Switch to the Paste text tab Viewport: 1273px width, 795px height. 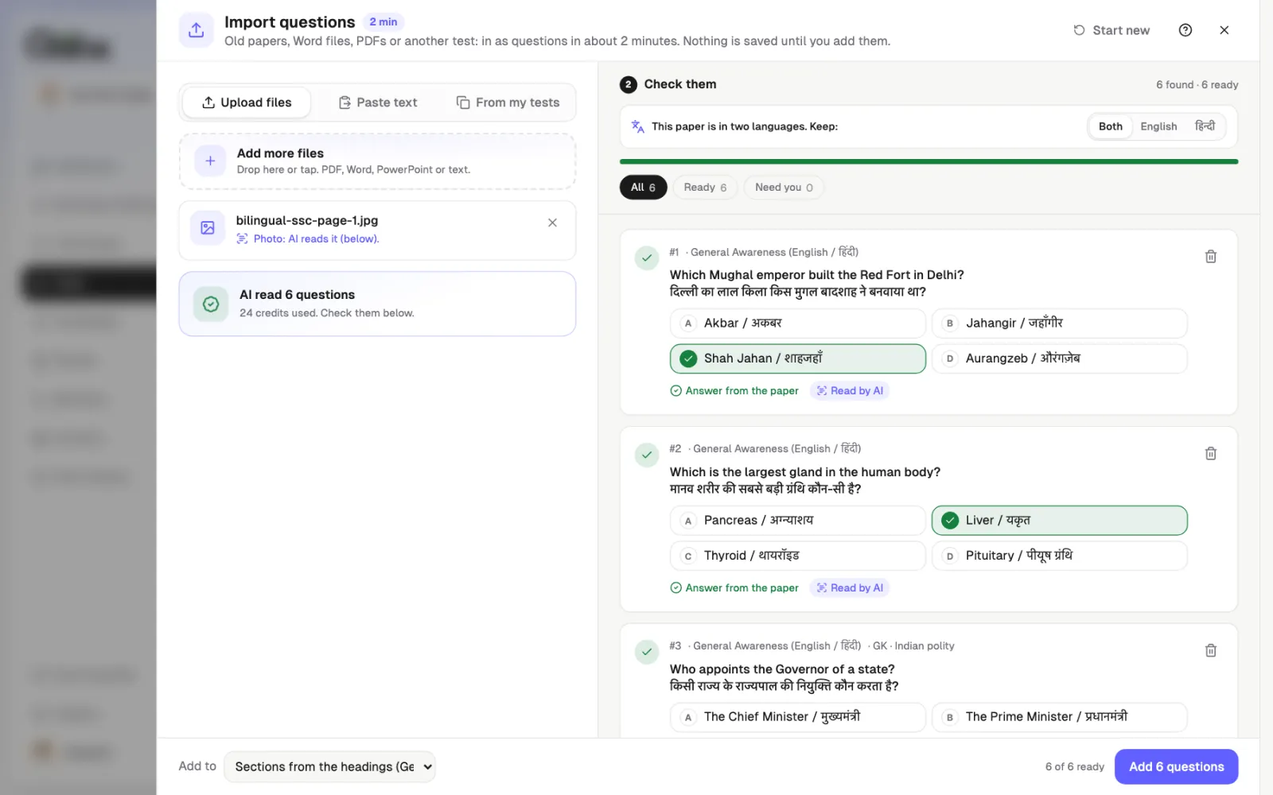click(377, 103)
